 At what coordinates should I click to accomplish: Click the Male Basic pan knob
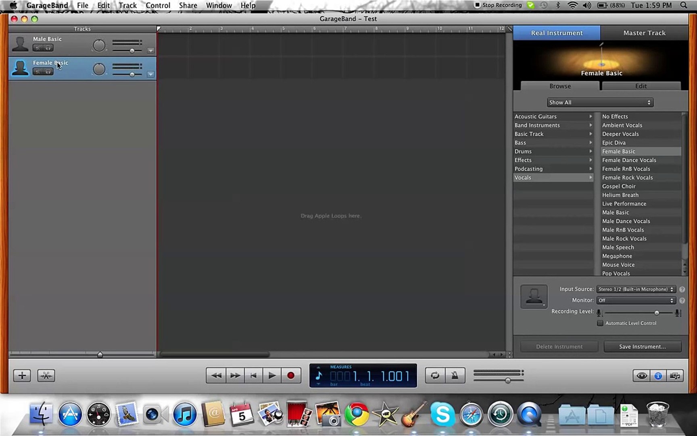(x=99, y=46)
